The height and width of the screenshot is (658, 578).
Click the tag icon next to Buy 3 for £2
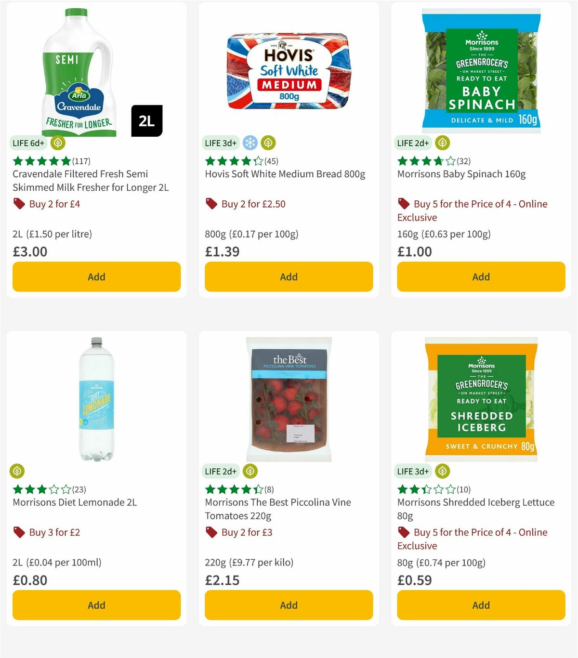(19, 532)
